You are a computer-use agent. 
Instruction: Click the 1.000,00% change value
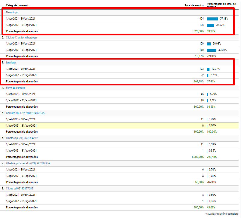pyautogui.click(x=197, y=157)
